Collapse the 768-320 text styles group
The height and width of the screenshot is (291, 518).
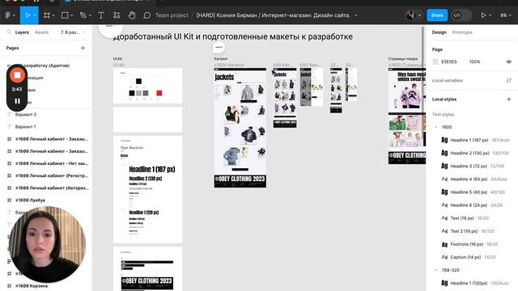435,270
